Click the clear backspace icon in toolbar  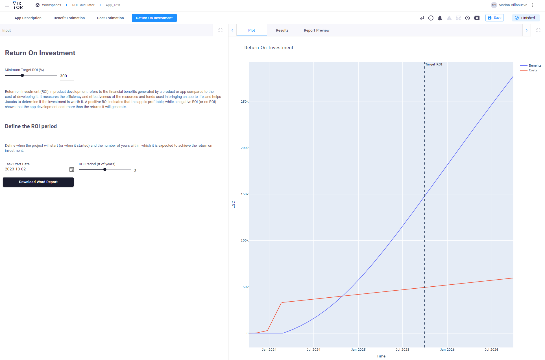[477, 18]
